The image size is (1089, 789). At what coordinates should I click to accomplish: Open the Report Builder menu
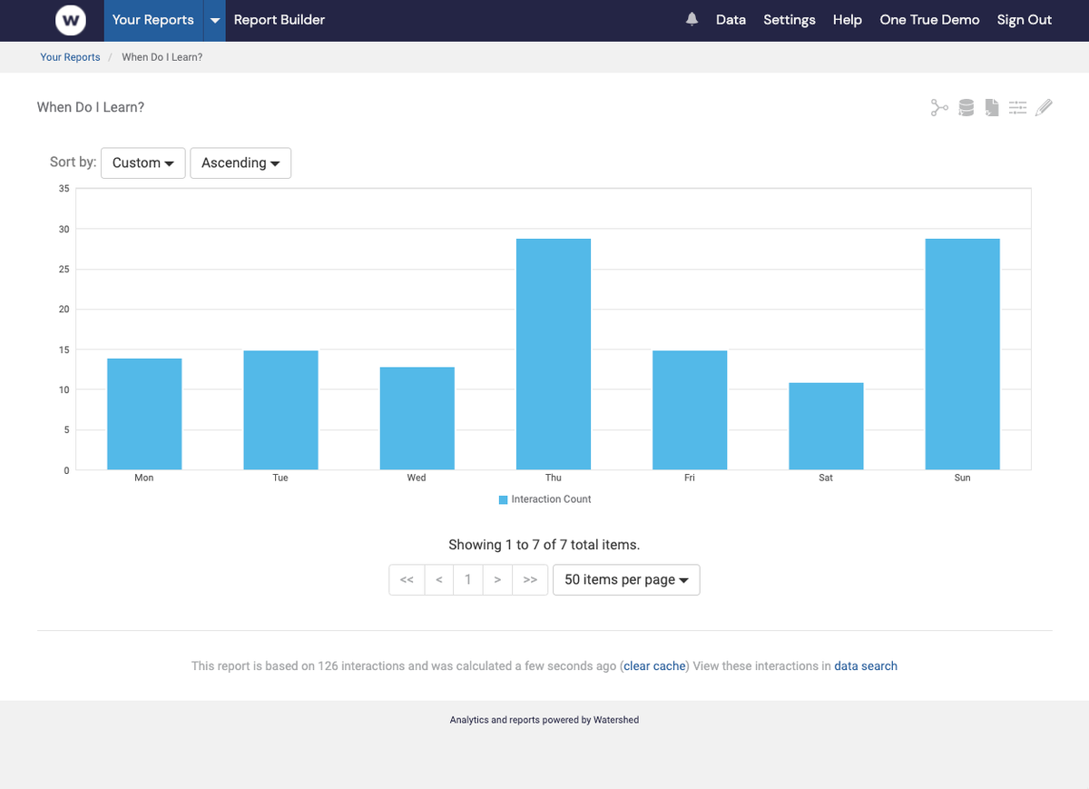pyautogui.click(x=279, y=18)
